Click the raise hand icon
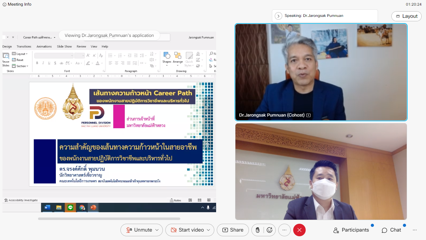 point(258,230)
